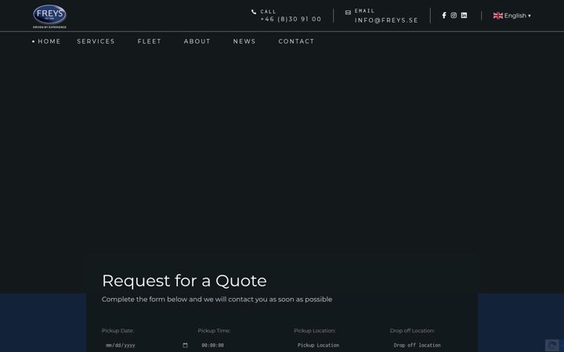Click the UK flag icon
This screenshot has width=564, height=352.
(498, 16)
